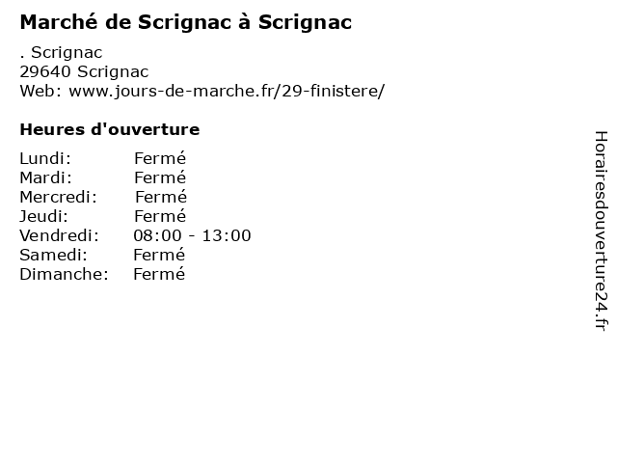The width and height of the screenshot is (617, 463).
Task: Click the Jeudi day label
Action: click(x=43, y=216)
